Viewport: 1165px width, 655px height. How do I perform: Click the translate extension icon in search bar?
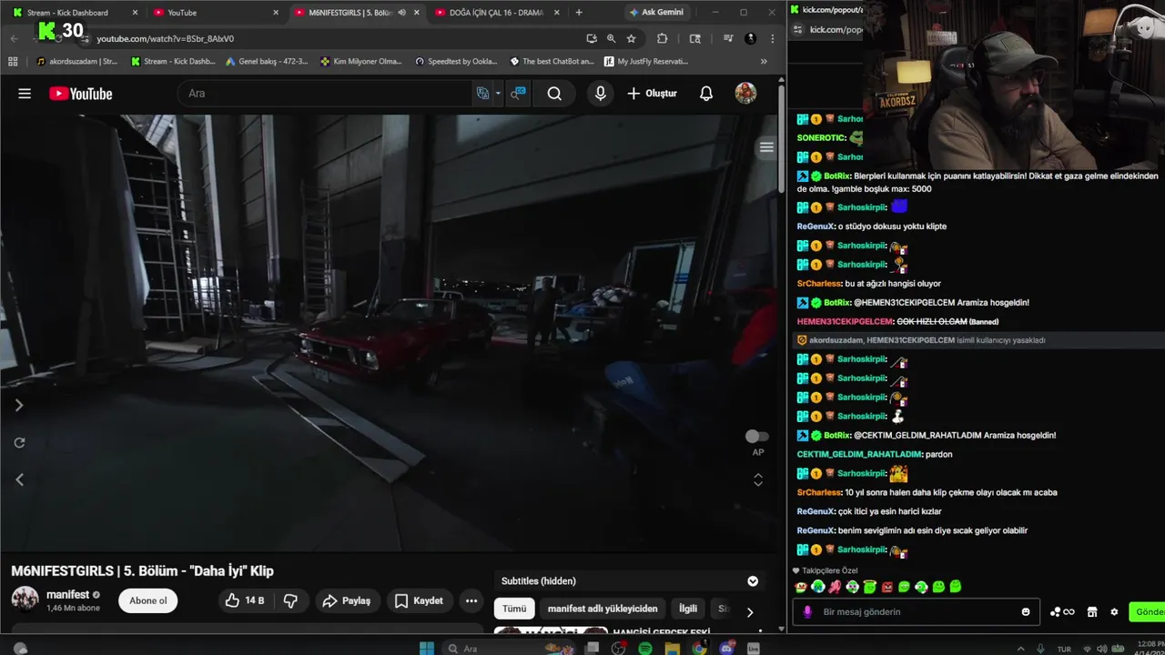483,94
